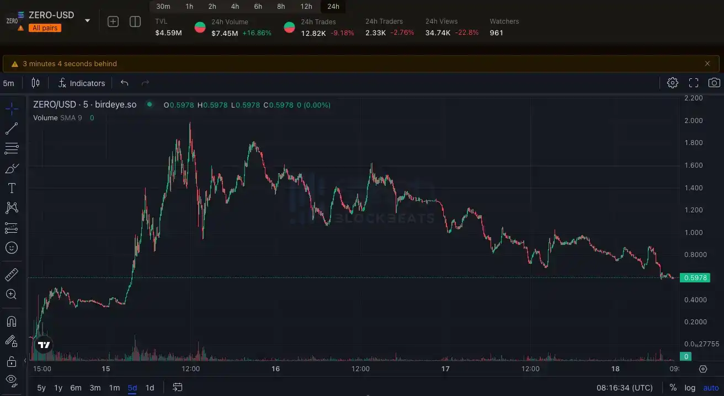Viewport: 724px width, 396px height.
Task: Pick the ruler measure tool
Action: tap(12, 274)
